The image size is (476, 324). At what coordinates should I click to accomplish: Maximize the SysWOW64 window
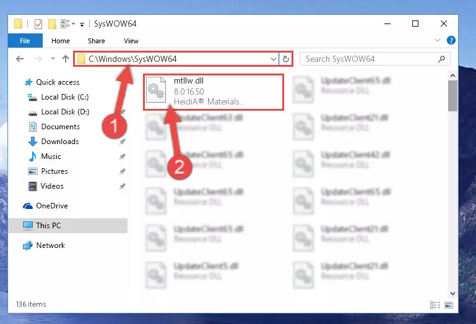coord(415,23)
